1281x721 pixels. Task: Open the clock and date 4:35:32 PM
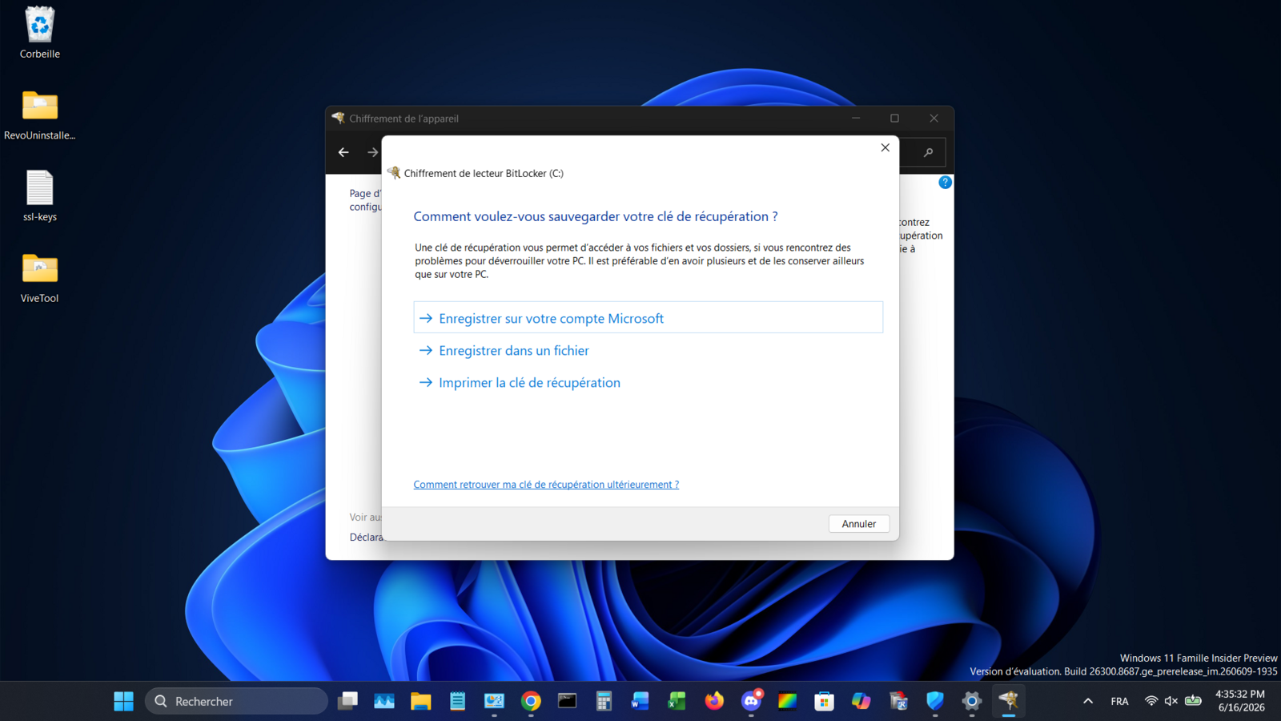[x=1240, y=701]
